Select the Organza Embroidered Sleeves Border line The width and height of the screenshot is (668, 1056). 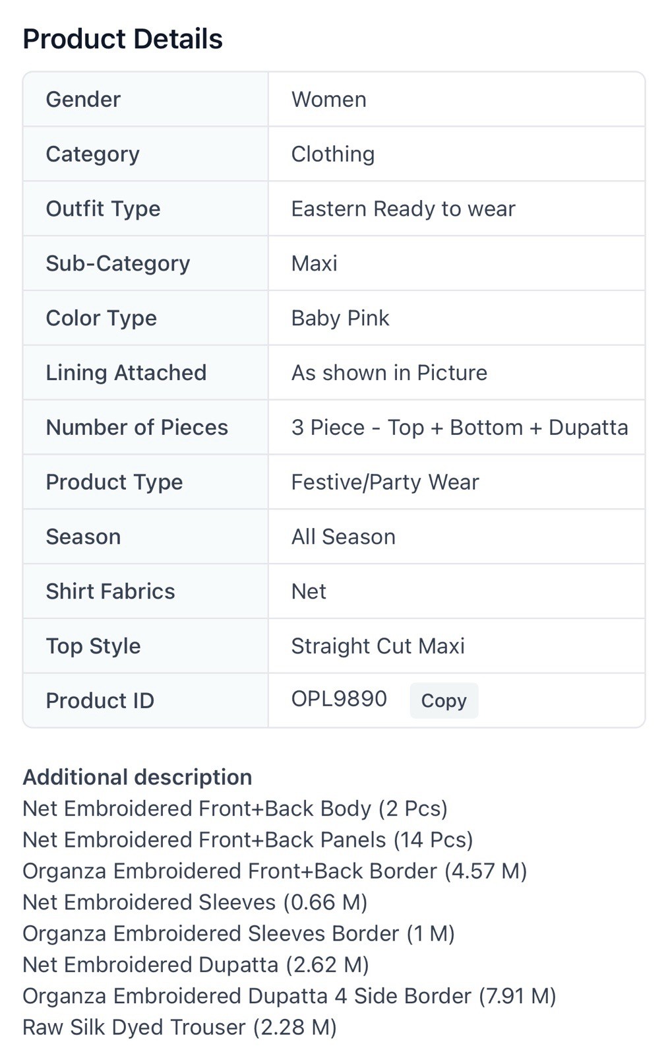coord(239,934)
